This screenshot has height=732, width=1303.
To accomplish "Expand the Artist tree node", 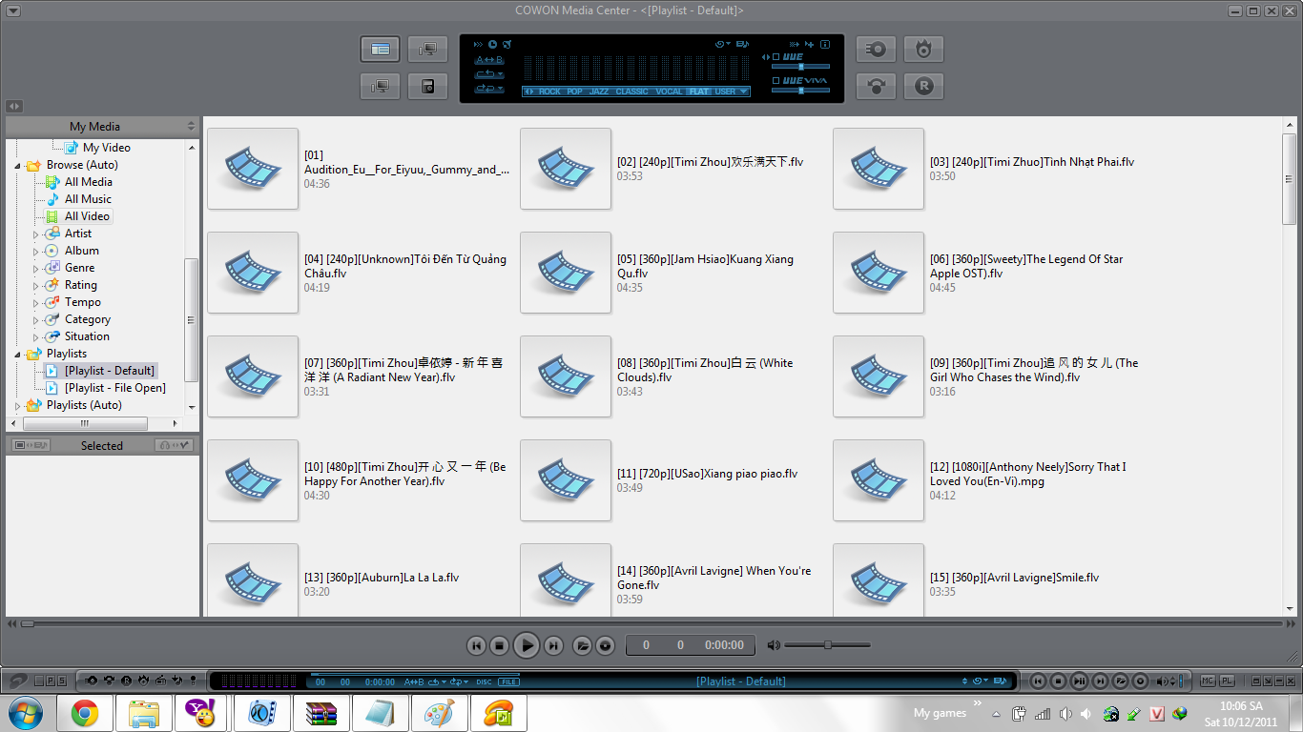I will [36, 234].
